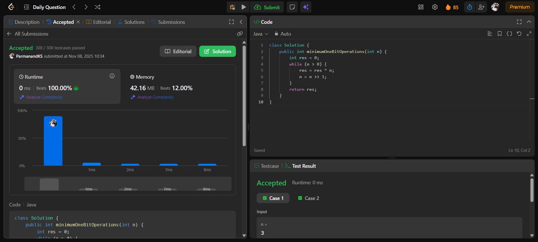Switch to the Testcase tab
Screen dimensions: 538x242
point(266,166)
